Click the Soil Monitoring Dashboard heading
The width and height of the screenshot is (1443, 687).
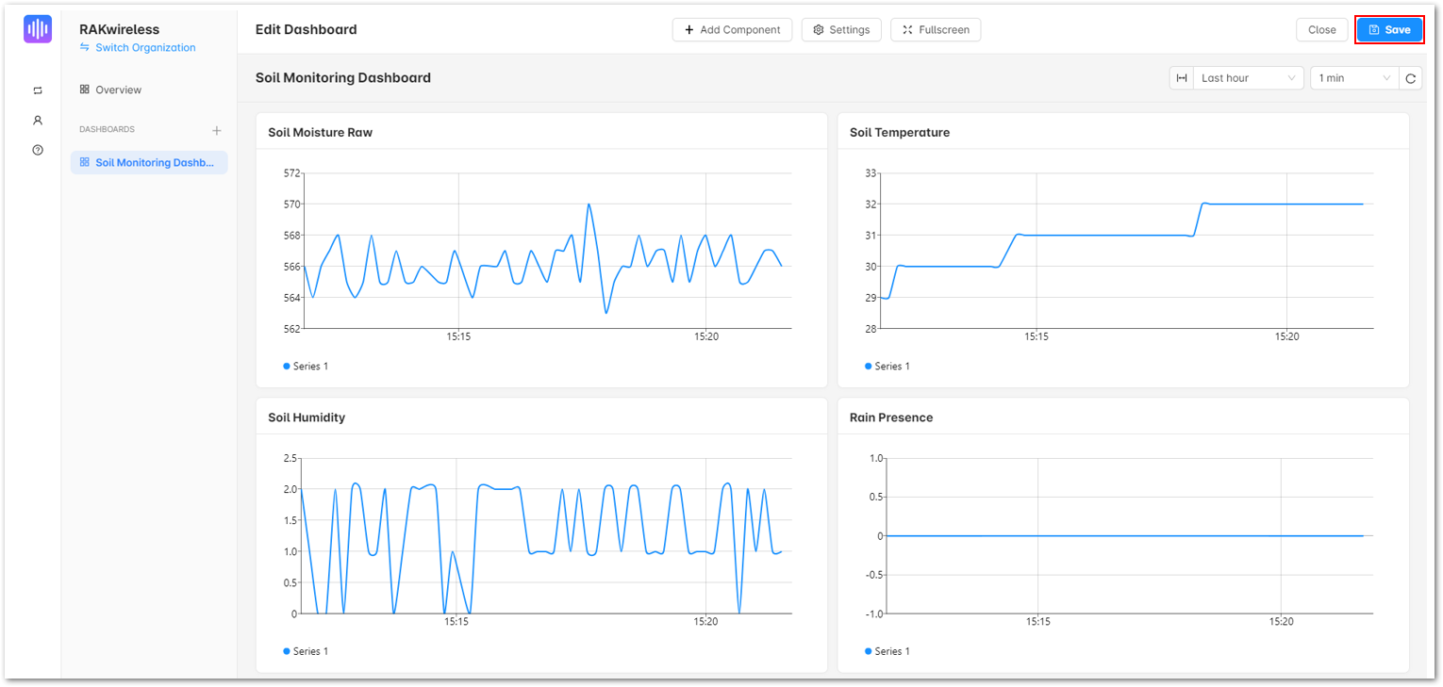(x=343, y=78)
